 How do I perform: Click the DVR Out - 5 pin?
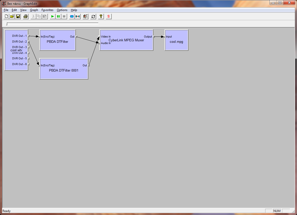[29, 59]
